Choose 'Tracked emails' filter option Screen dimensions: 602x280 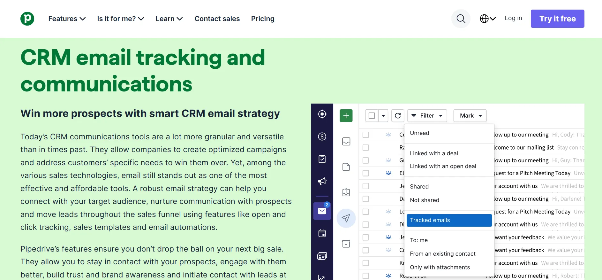449,220
